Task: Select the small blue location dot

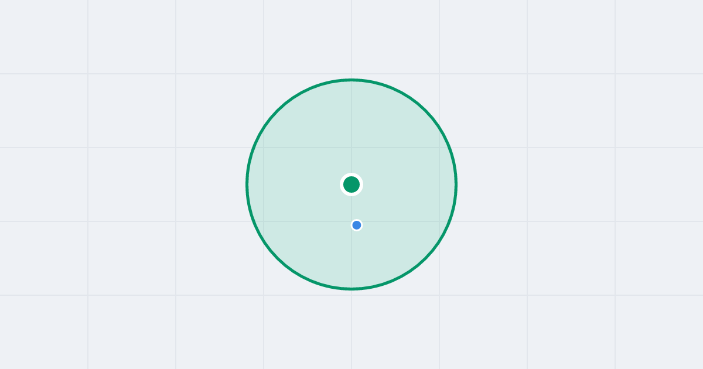Action: pos(357,225)
